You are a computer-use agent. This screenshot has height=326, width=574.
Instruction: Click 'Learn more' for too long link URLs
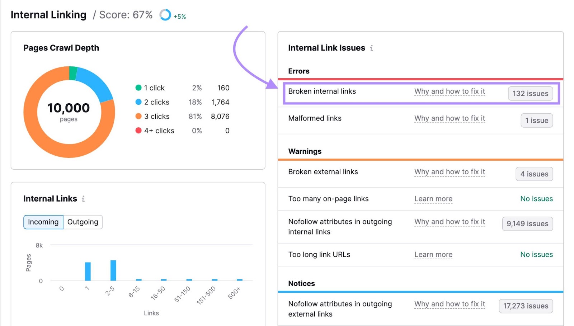pyautogui.click(x=433, y=255)
